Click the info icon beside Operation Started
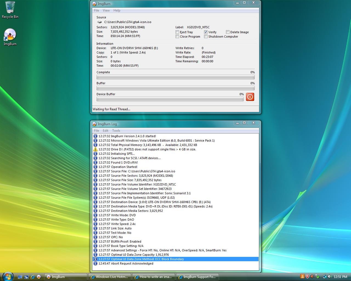The image size is (351, 281). (95, 167)
